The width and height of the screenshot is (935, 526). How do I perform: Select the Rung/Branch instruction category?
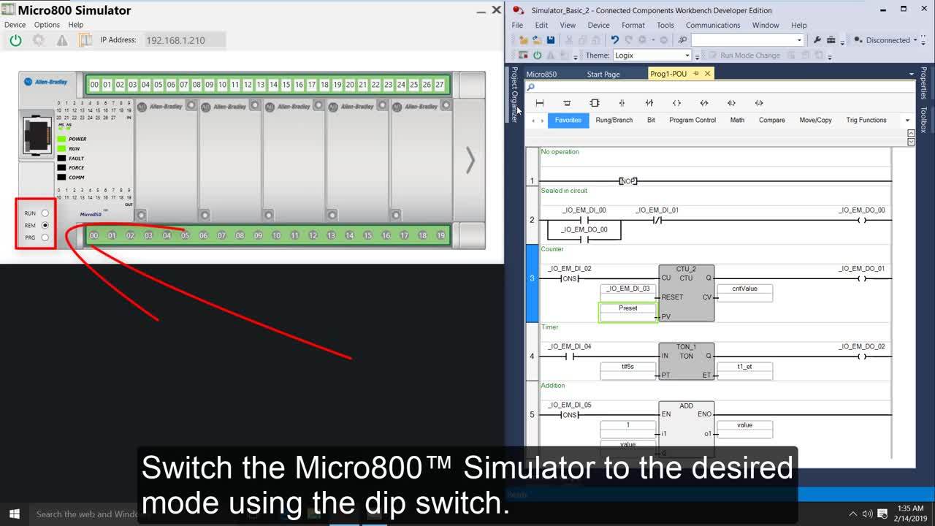(x=614, y=121)
